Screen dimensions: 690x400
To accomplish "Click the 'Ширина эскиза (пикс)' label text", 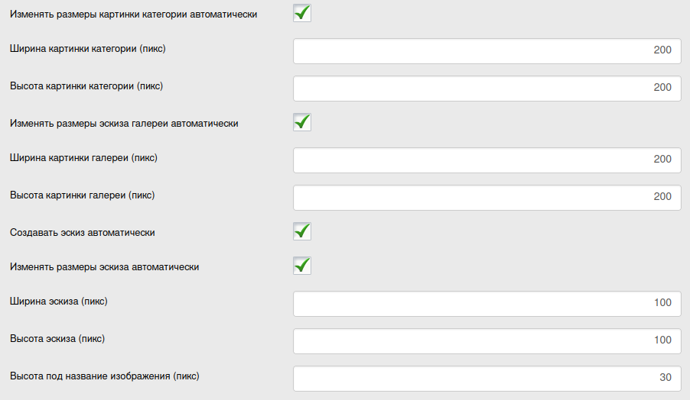I will click(x=59, y=302).
